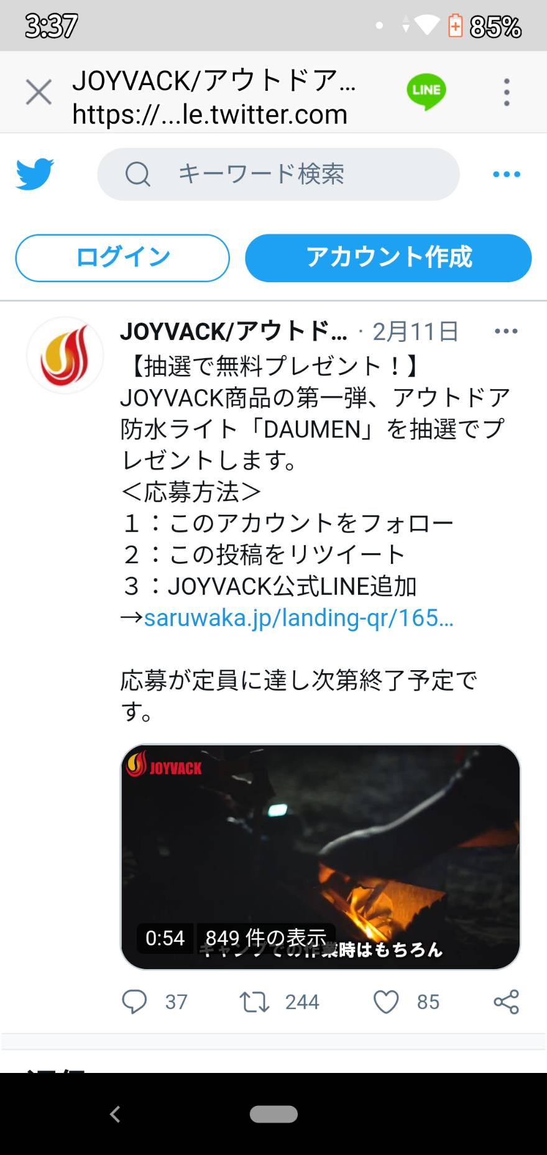This screenshot has height=1155, width=547.
Task: Tap the アカウント作成 button
Action: coord(388,257)
